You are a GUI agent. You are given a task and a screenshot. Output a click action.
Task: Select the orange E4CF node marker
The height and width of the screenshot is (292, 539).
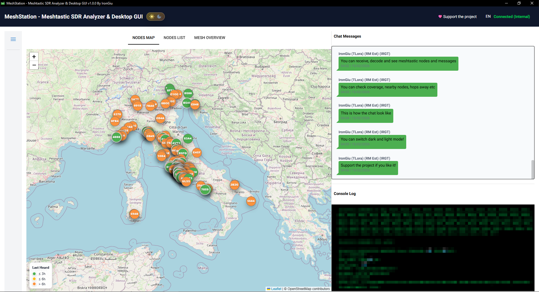197,153
